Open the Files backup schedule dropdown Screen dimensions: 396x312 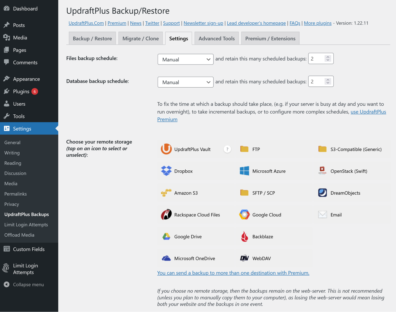(x=185, y=59)
